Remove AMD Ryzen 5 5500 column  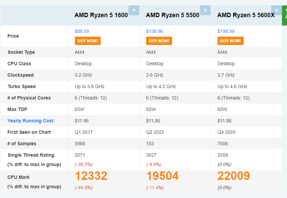click(205, 10)
